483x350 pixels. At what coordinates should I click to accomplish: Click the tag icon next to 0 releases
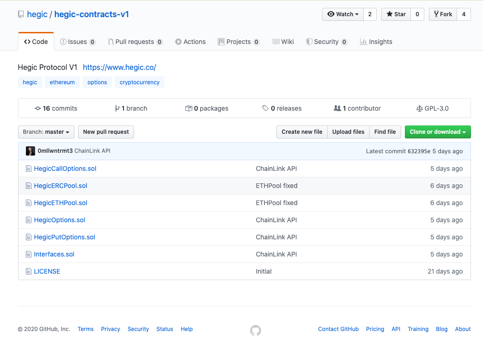point(265,108)
